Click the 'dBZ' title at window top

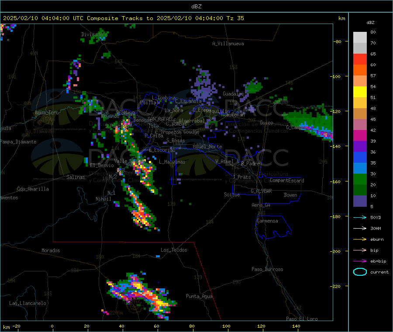point(196,7)
